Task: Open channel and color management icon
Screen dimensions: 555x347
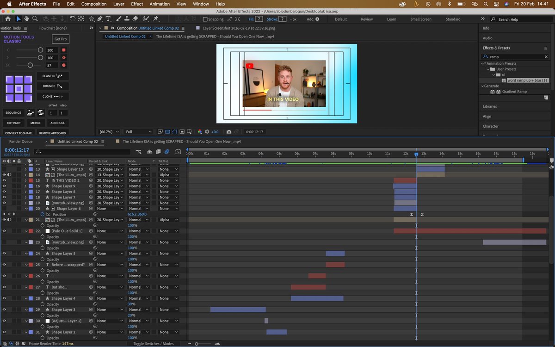Action: pos(200,132)
